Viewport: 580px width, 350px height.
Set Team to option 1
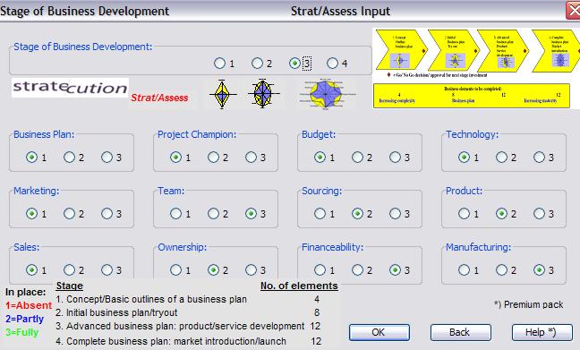[175, 213]
